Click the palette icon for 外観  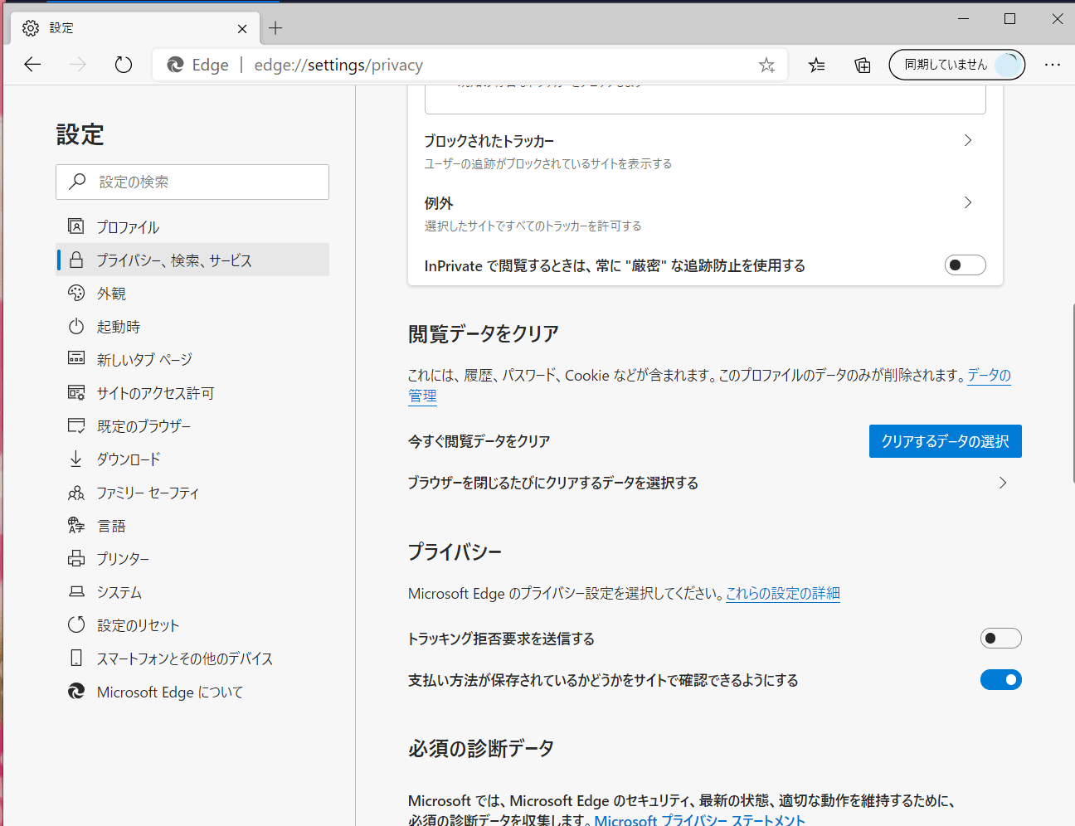tap(76, 293)
